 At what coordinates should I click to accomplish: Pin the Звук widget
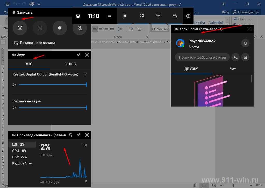(79, 55)
